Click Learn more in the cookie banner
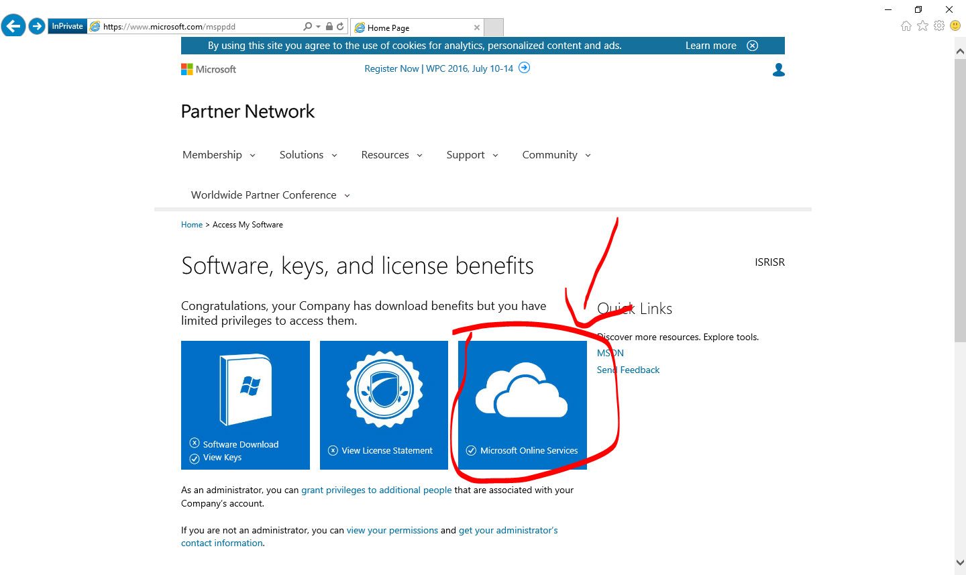This screenshot has width=966, height=575. (711, 46)
